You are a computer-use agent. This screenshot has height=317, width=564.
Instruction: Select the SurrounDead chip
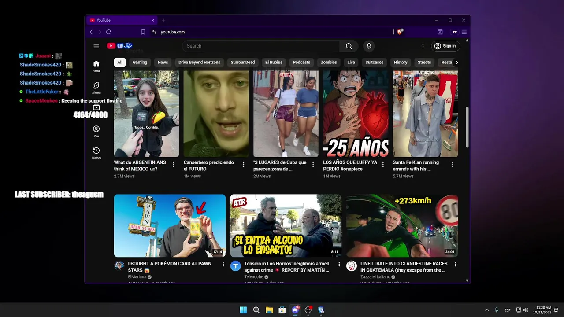click(243, 62)
